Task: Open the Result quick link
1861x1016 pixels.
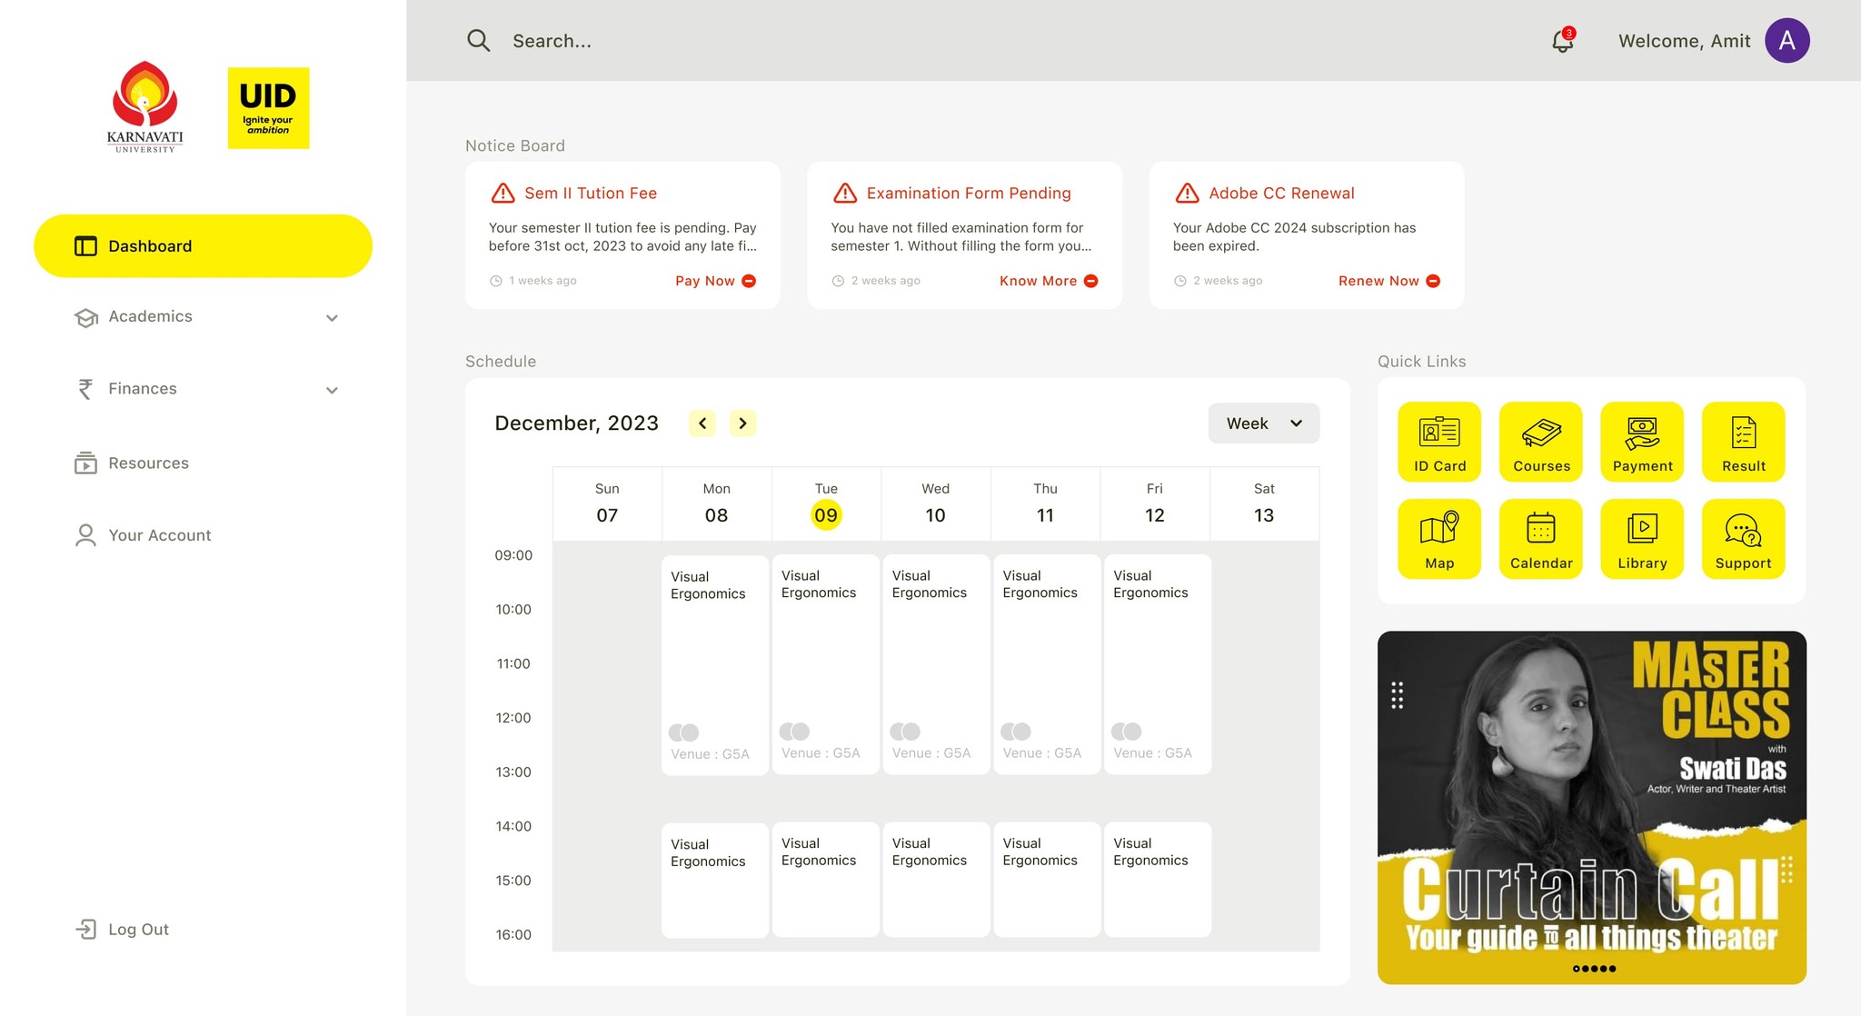Action: click(x=1743, y=442)
